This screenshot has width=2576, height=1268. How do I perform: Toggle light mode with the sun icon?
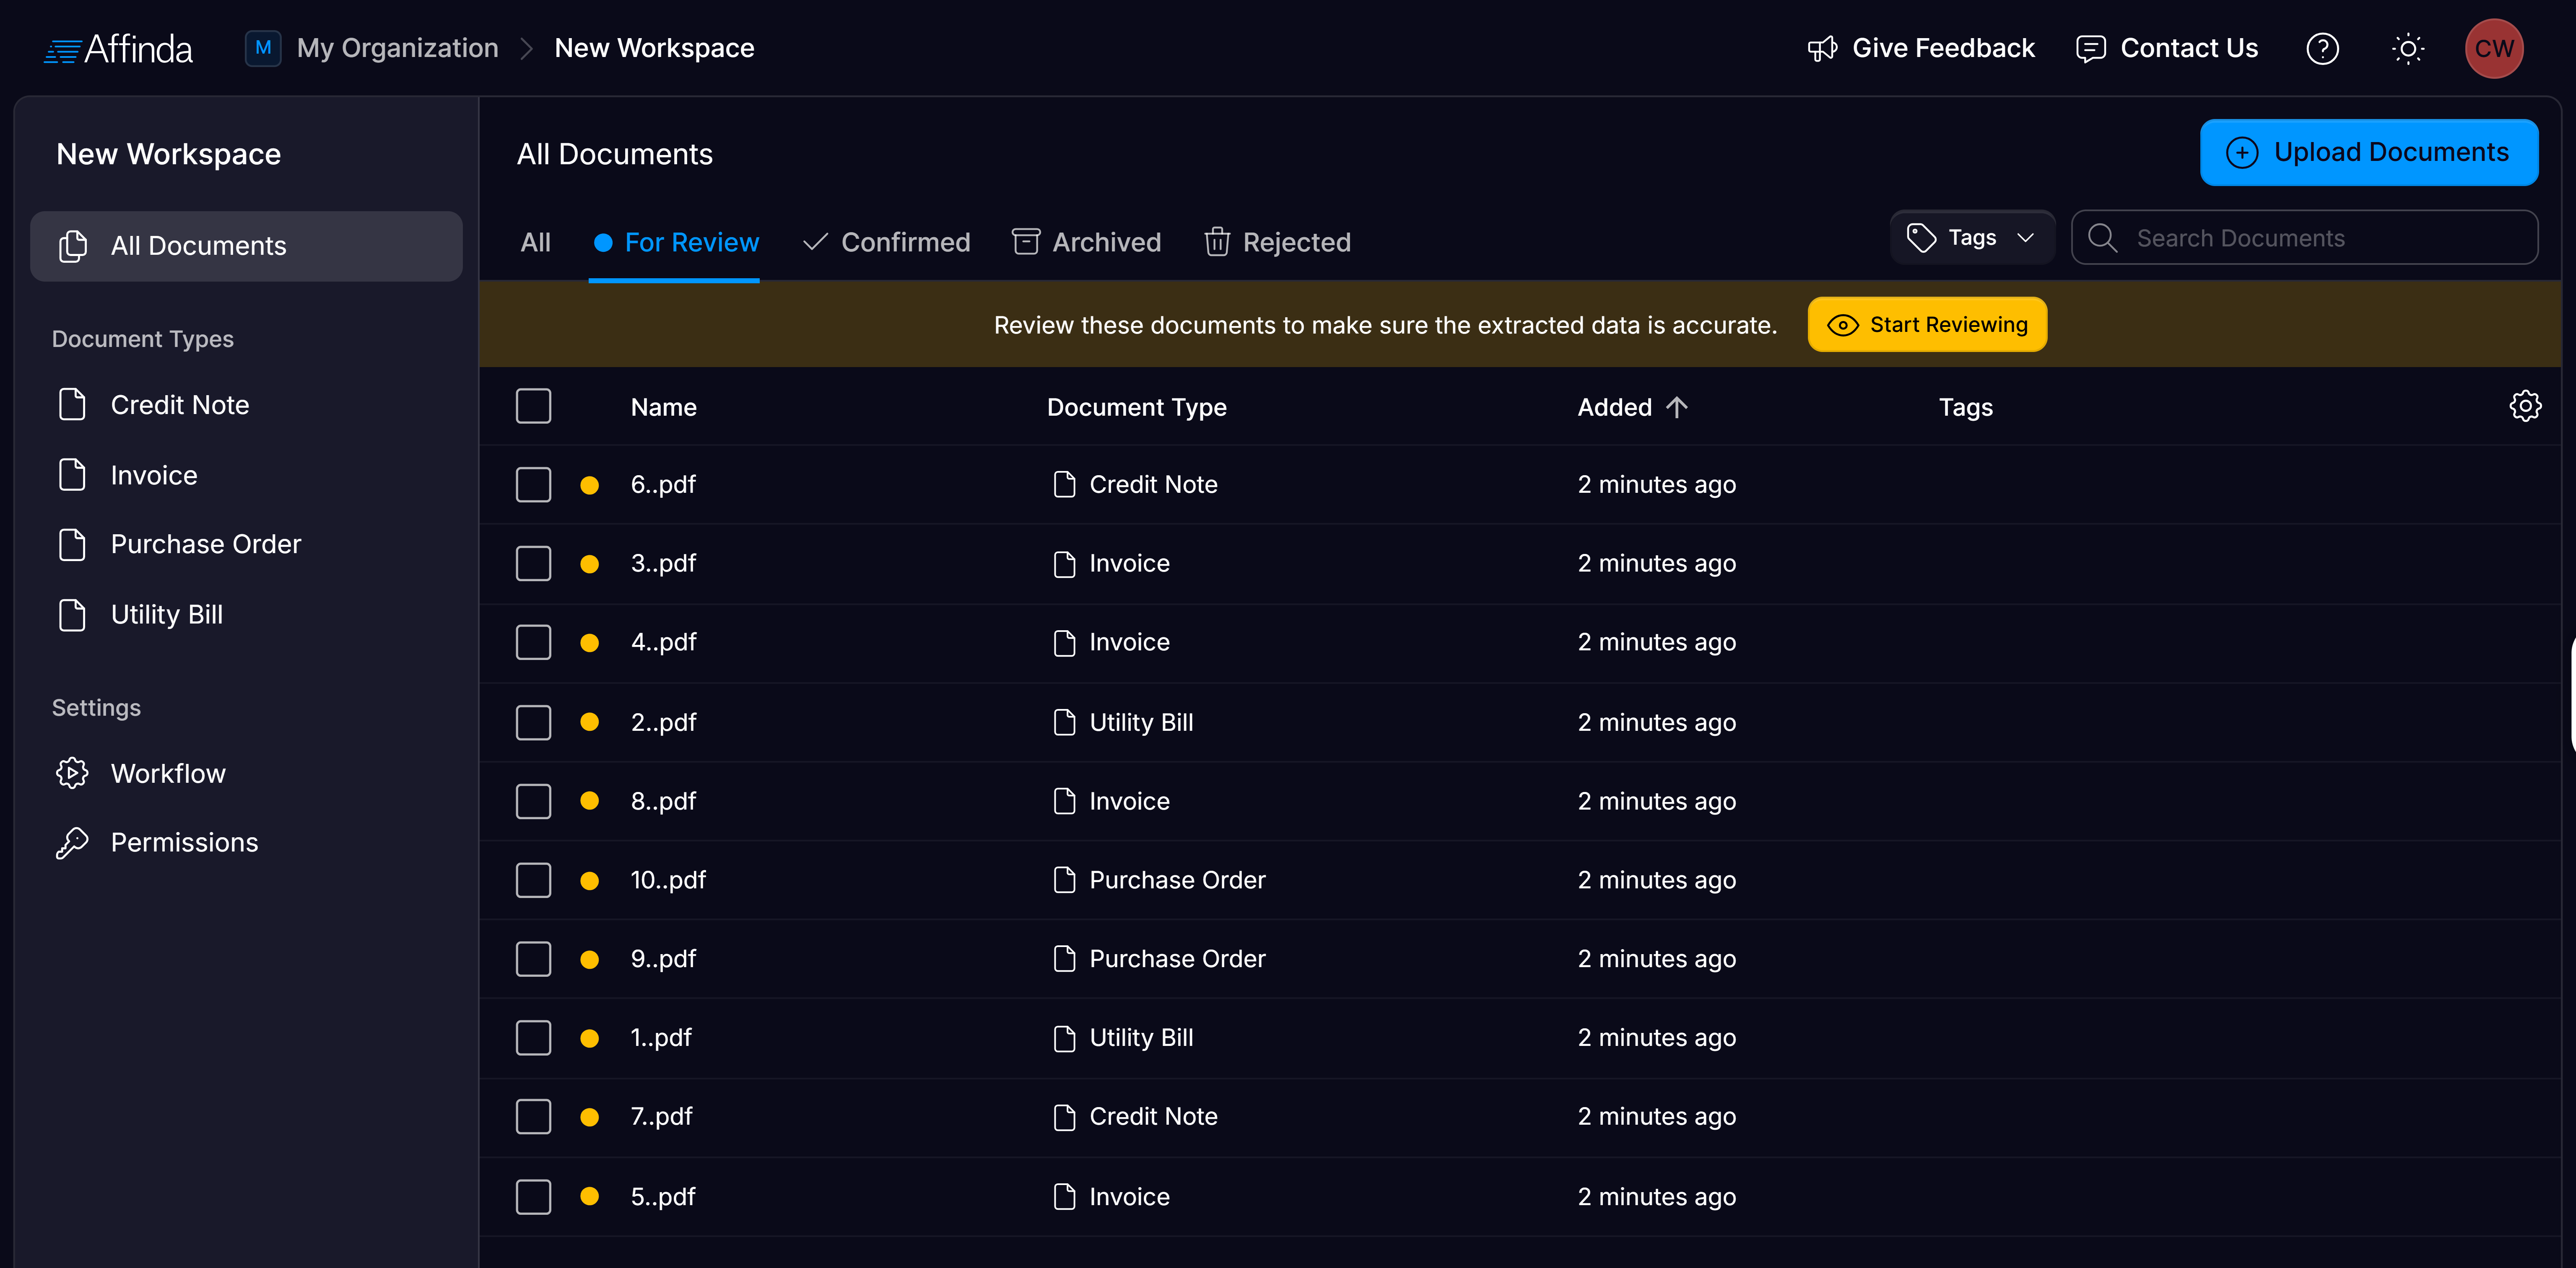2408,48
